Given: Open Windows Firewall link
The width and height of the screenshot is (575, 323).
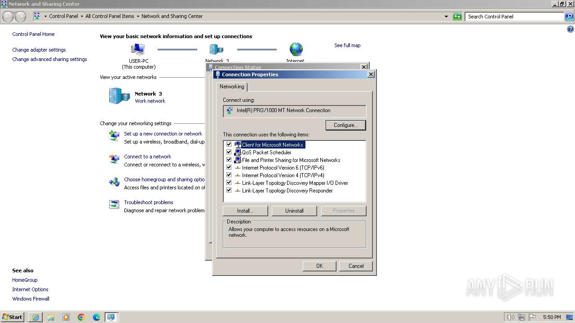Looking at the screenshot, I should click(31, 299).
